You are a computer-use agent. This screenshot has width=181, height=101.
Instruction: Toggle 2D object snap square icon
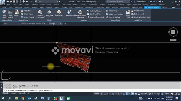[127, 94]
